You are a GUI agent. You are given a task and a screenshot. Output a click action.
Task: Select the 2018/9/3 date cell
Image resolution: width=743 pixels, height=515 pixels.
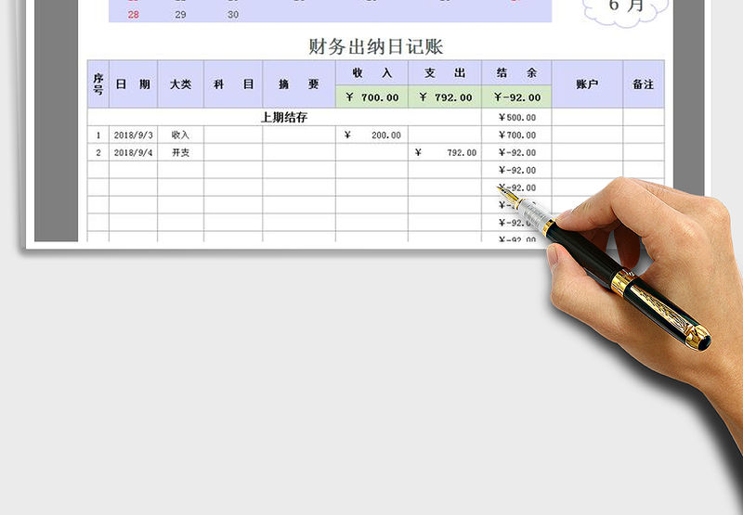133,135
